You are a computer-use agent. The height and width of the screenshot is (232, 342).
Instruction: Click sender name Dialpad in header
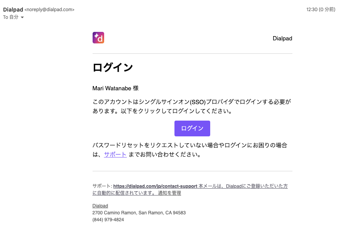coord(13,10)
